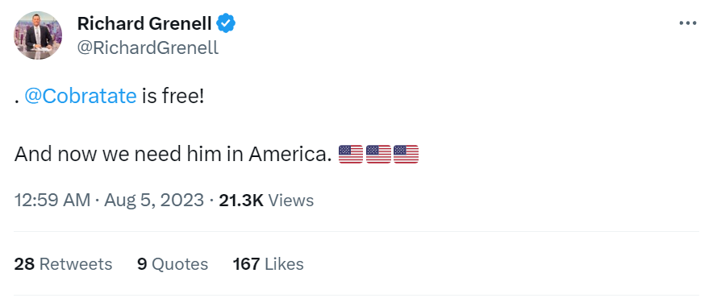Show the 28 Retweets list

coord(63,264)
